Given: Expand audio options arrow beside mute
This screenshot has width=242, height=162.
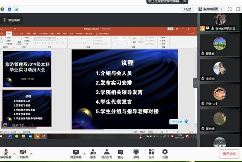Looking at the screenshot, I should (14, 154).
